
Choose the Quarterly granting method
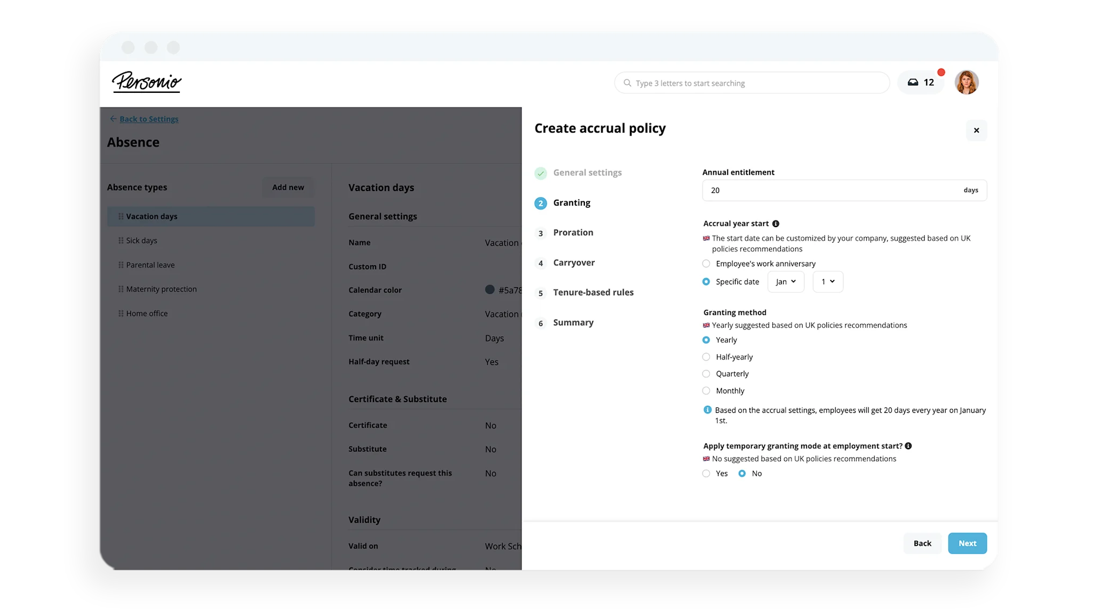[x=706, y=374]
